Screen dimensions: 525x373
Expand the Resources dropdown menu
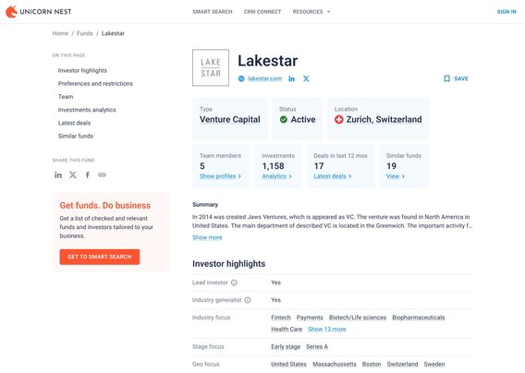pos(311,12)
